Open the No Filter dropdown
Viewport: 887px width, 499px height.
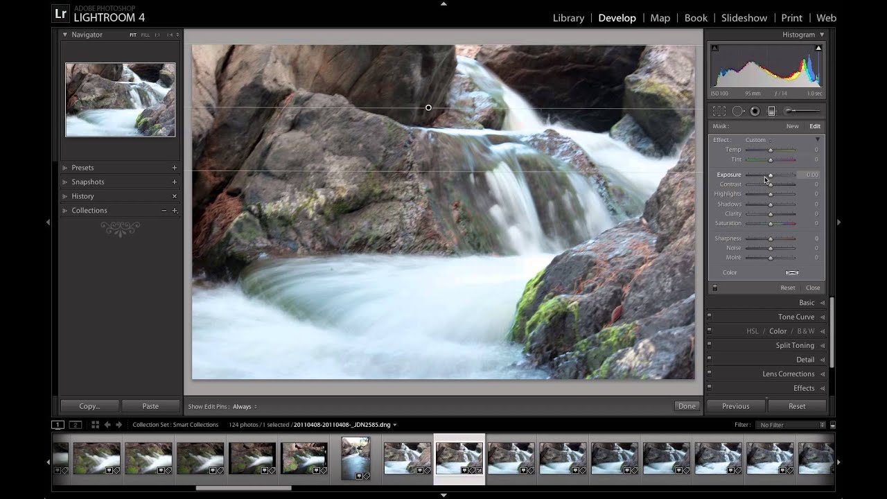click(791, 425)
